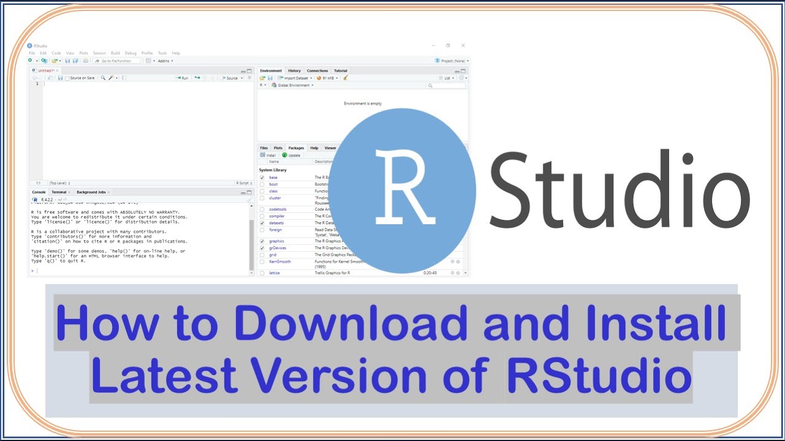Viewport: 785px width, 441px height.
Task: Open the R Script file type selector
Action: click(244, 183)
